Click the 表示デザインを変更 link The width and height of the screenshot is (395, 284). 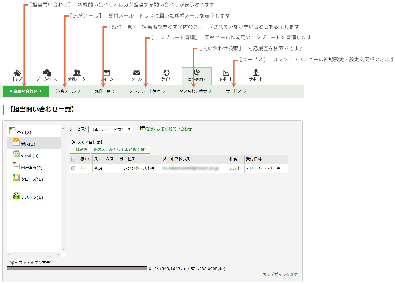[x=280, y=274]
